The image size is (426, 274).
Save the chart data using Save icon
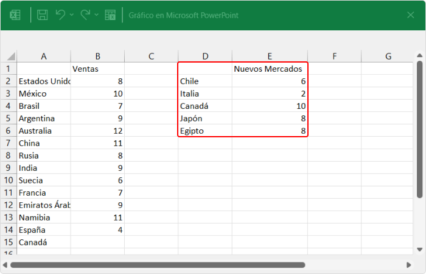tap(43, 15)
